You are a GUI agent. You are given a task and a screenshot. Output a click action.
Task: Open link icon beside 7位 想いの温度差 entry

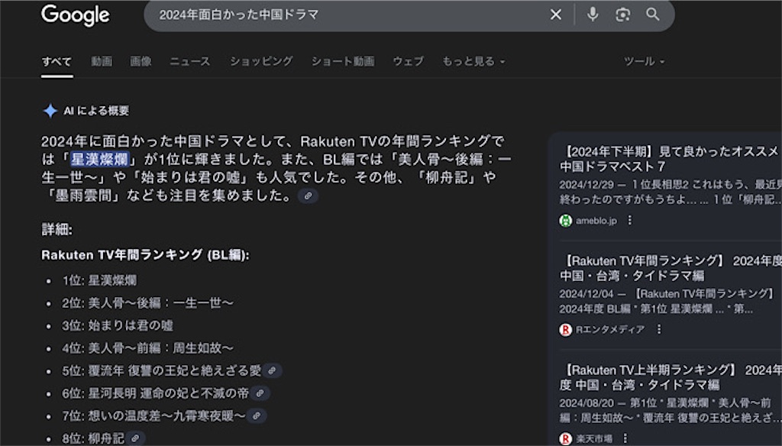pyautogui.click(x=256, y=415)
